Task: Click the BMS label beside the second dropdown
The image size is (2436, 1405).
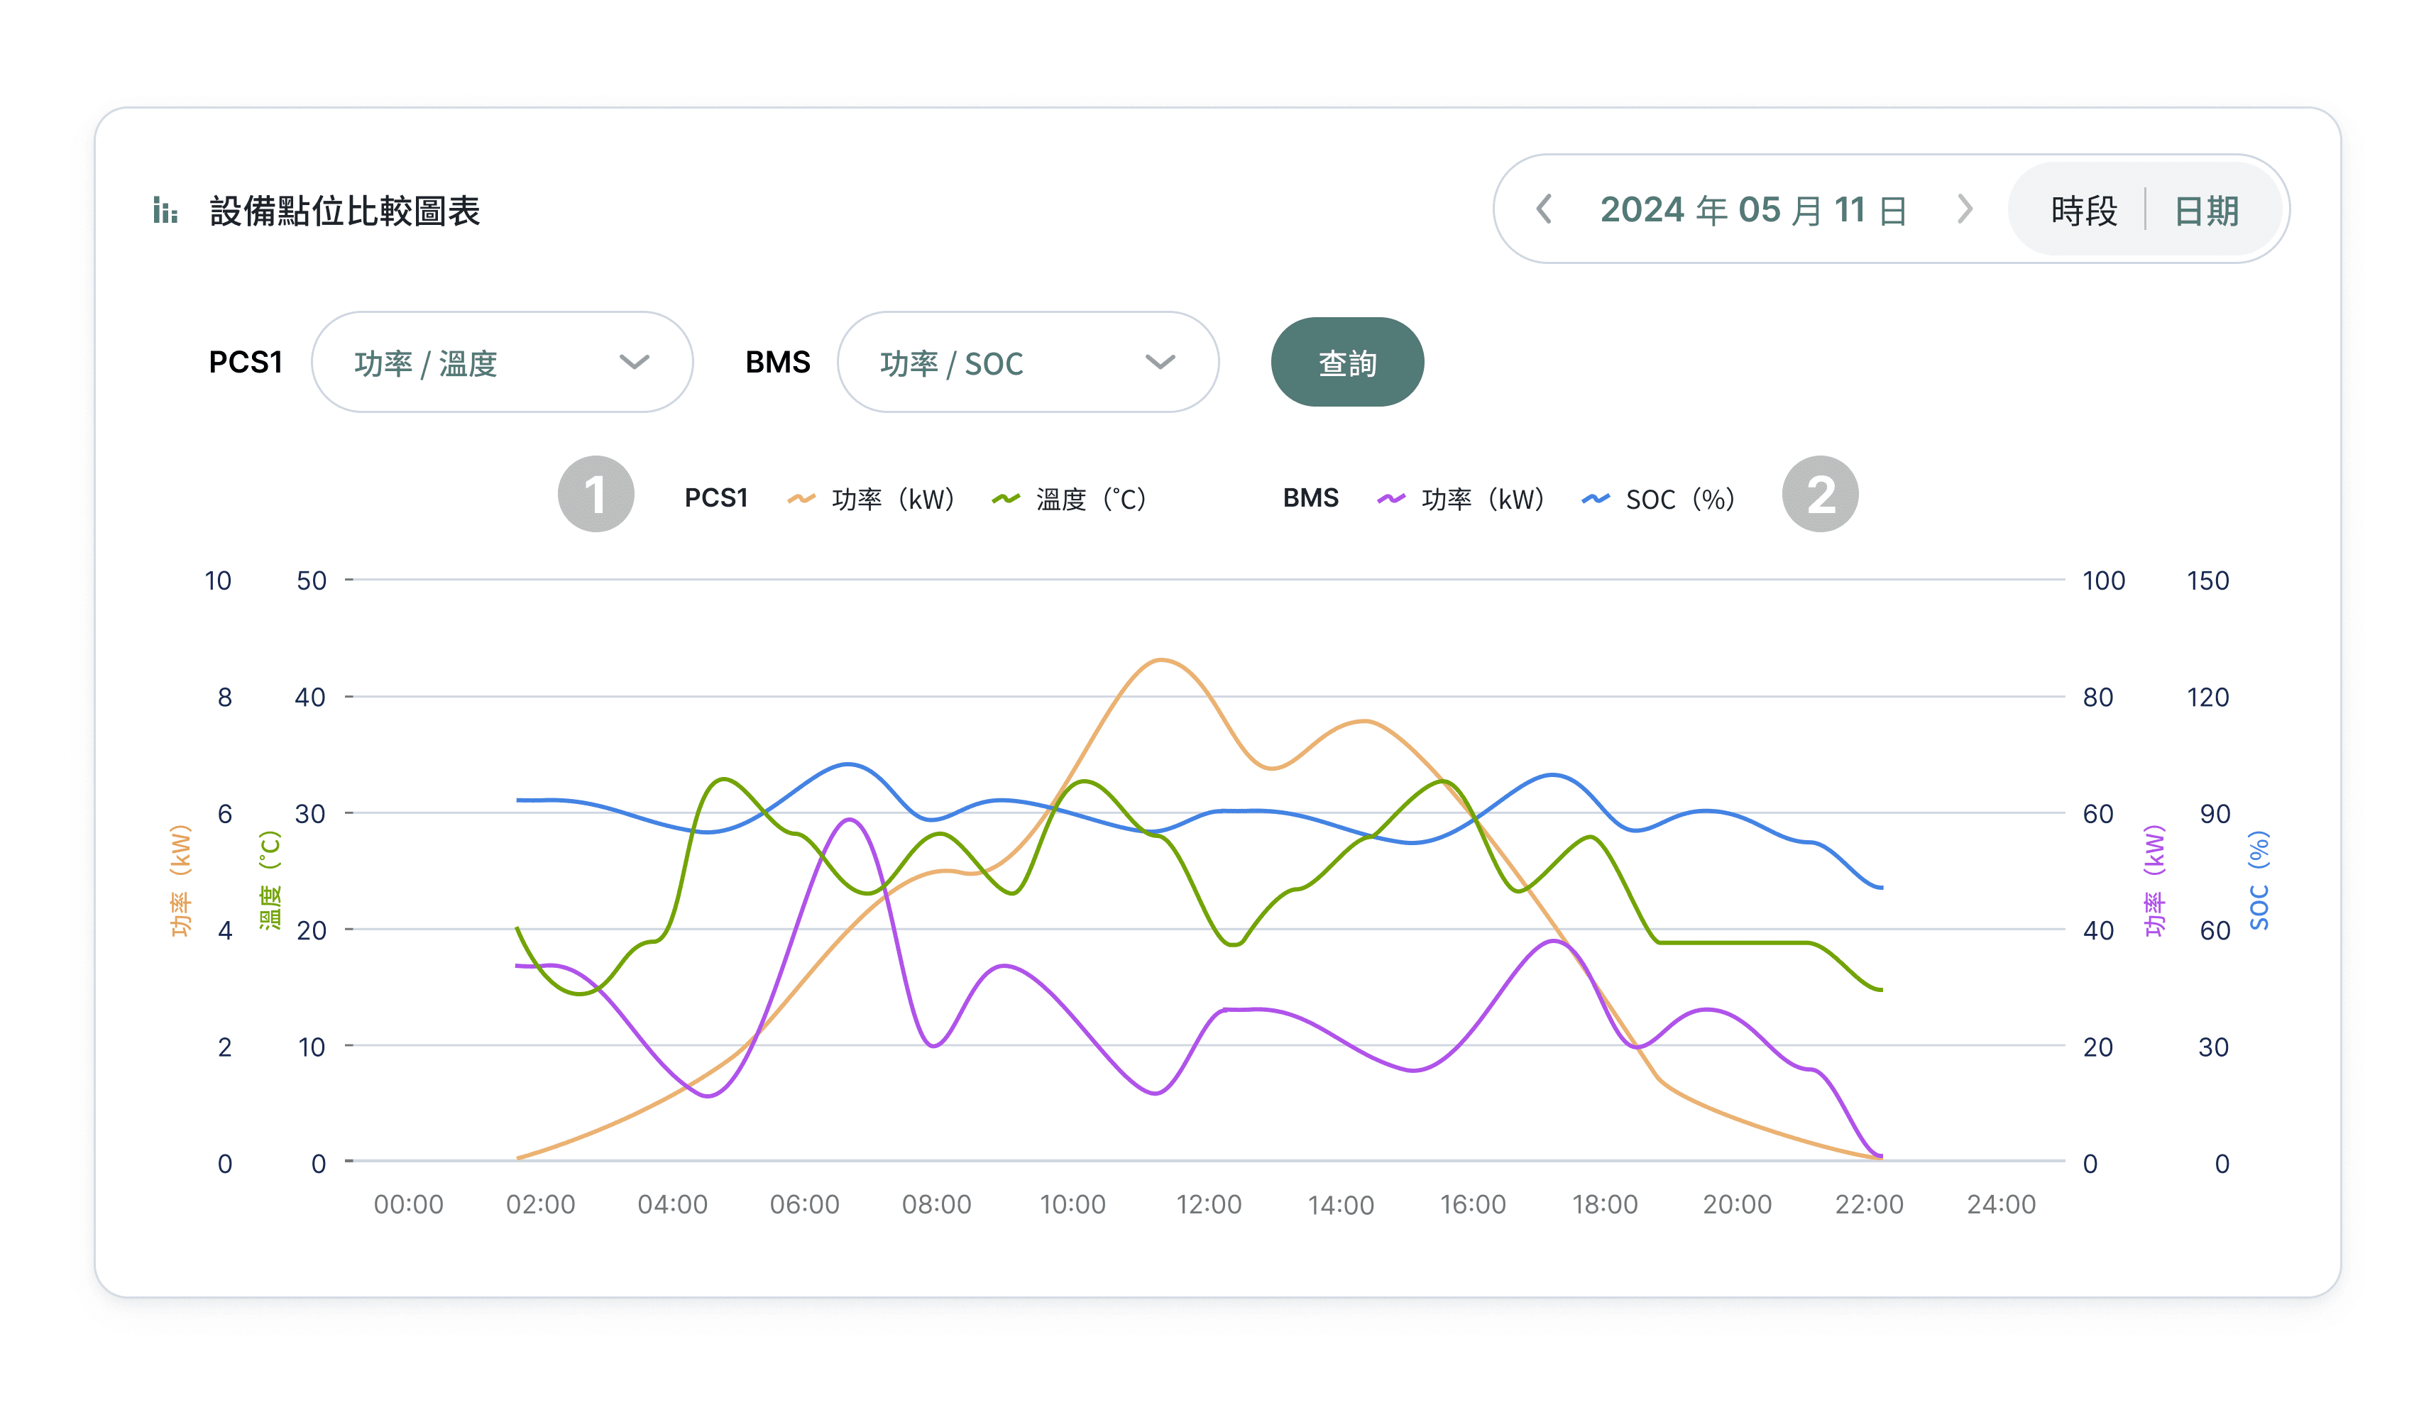Action: pos(778,362)
